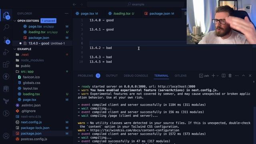Screen dimensions: 256x144
Task: Expand the .next folder
Action: pos(42,54)
